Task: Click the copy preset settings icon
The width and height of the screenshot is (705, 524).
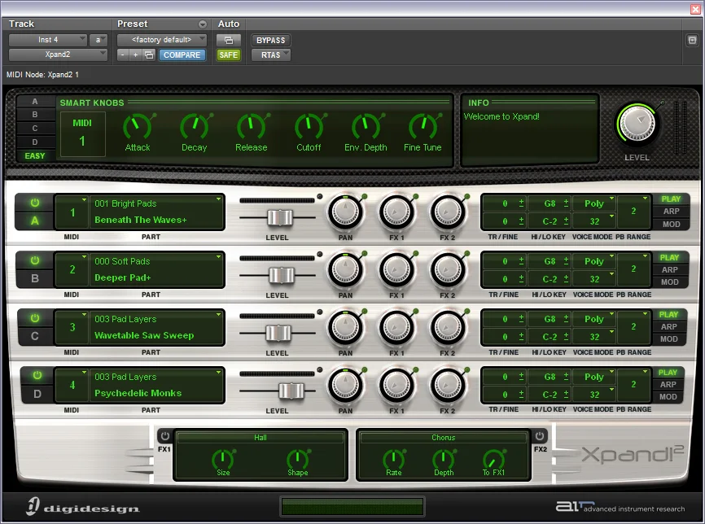Action: tap(149, 55)
